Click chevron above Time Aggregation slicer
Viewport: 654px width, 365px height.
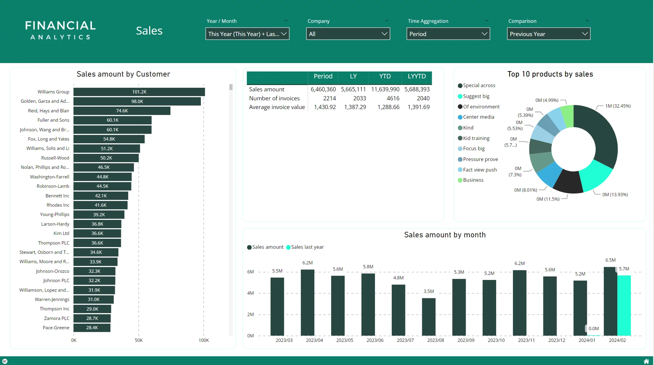(x=487, y=21)
